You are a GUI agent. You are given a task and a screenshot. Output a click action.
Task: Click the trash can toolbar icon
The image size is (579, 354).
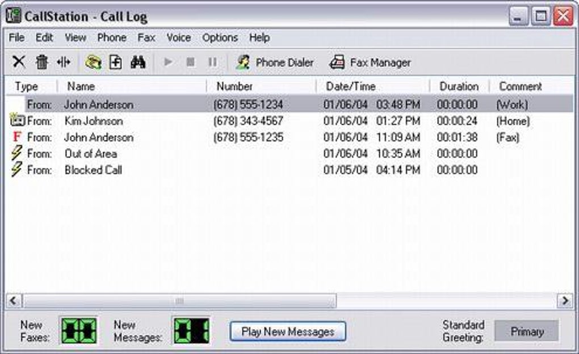(42, 62)
